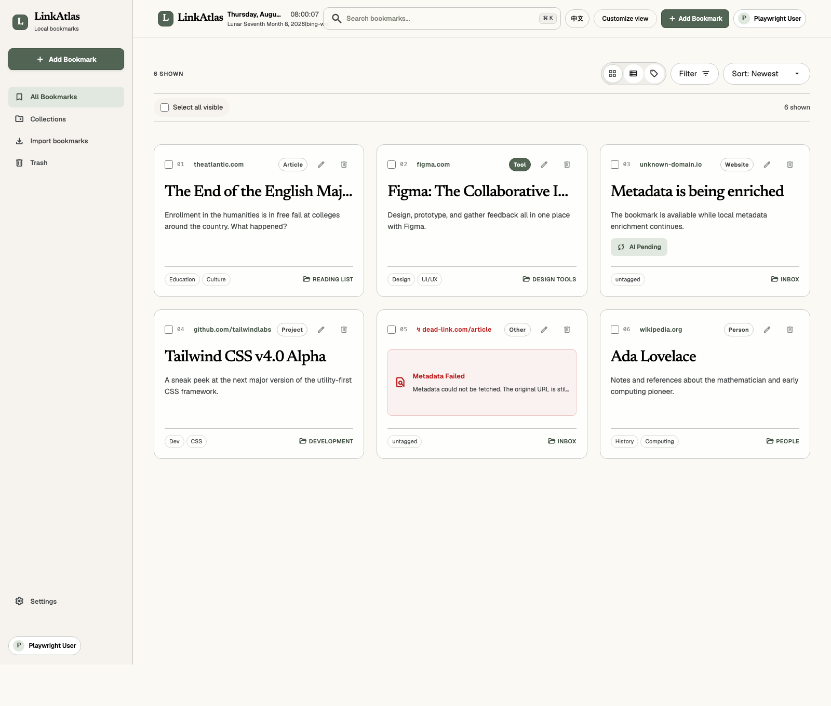Viewport: 831px width, 706px height.
Task: Open the READING LIST collection link
Action: coord(328,279)
